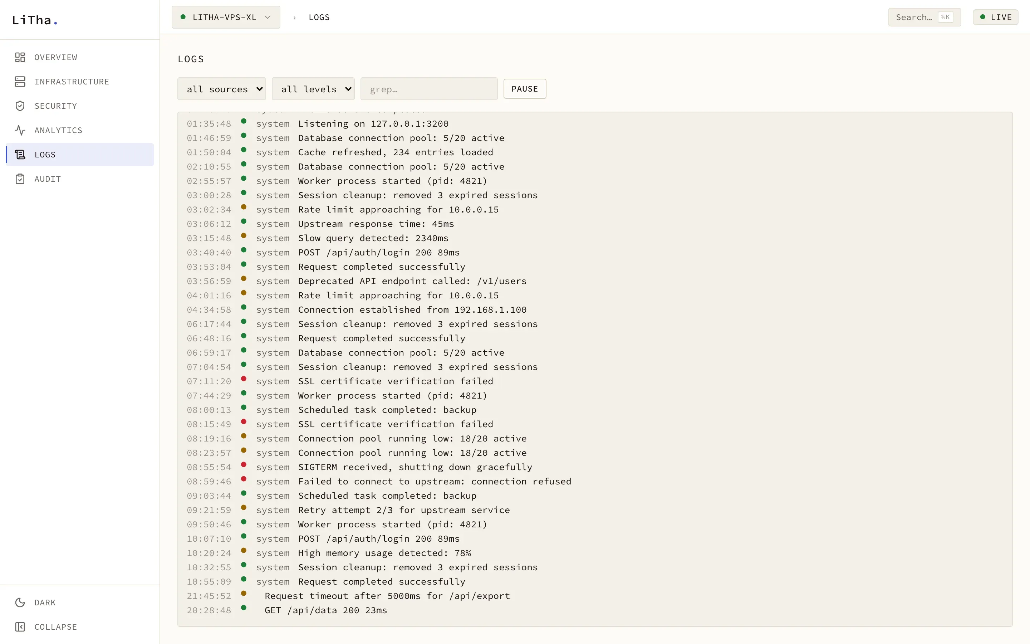Click amber dot on High memory usage row
Screen dimensions: 1030x644
(244, 550)
